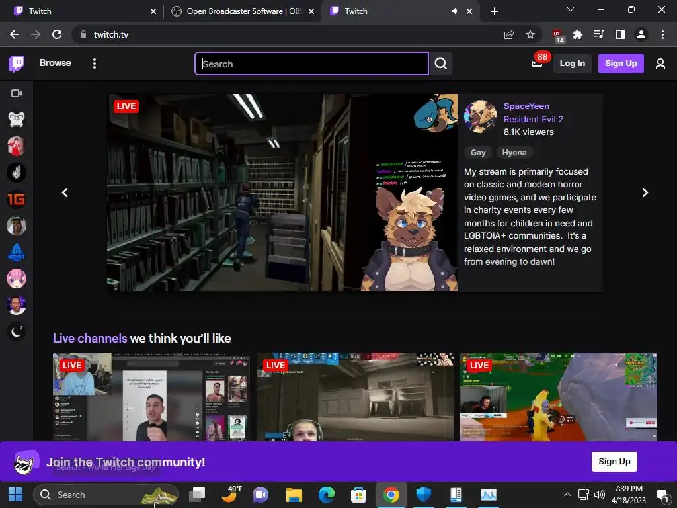Open the Prime loot inbox with 88 badge
677x508 pixels.
coord(537,63)
